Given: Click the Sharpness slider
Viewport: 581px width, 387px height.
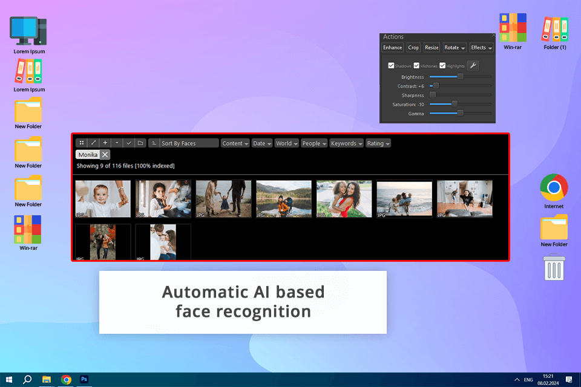Looking at the screenshot, I should pyautogui.click(x=460, y=95).
